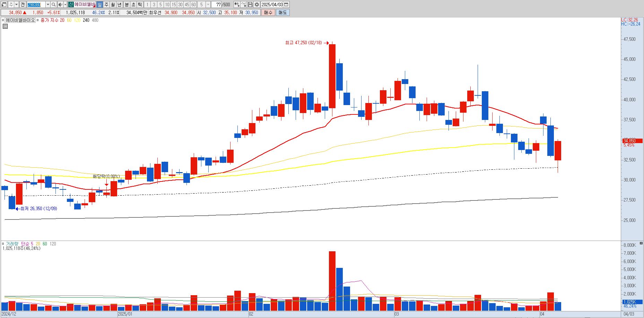Click the 초 seconds period button
Image resolution: width=644 pixels, height=318 pixels.
[133, 4]
